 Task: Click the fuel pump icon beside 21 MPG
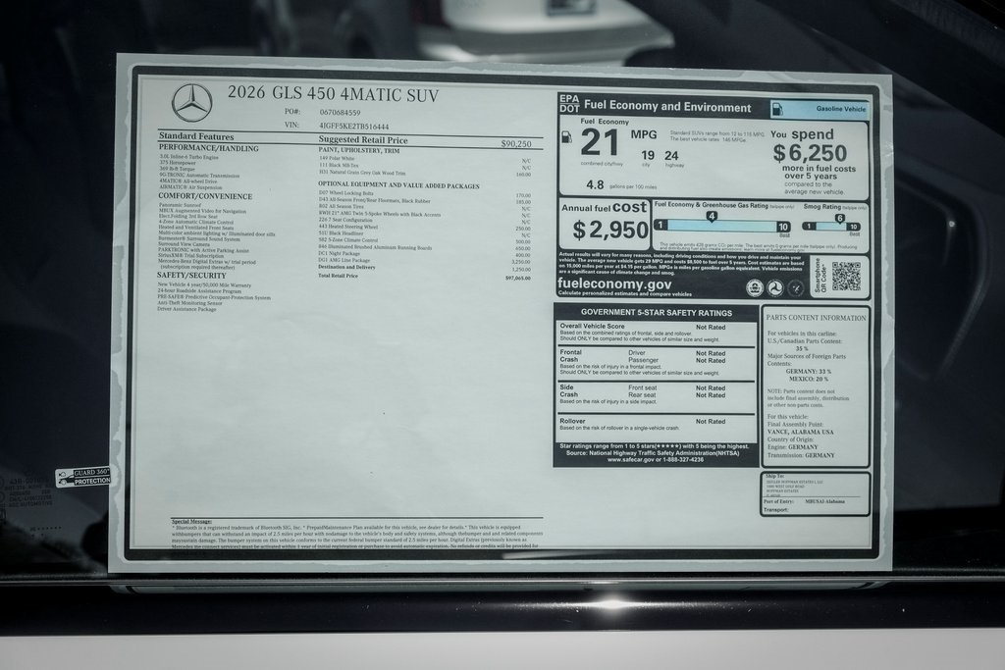(566, 137)
